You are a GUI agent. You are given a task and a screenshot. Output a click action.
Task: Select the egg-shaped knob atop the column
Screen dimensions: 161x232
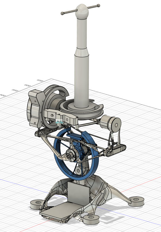82,11
